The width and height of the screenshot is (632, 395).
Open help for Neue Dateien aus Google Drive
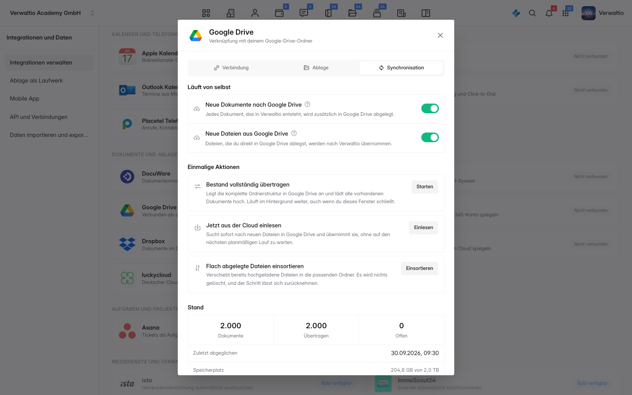[x=294, y=133]
